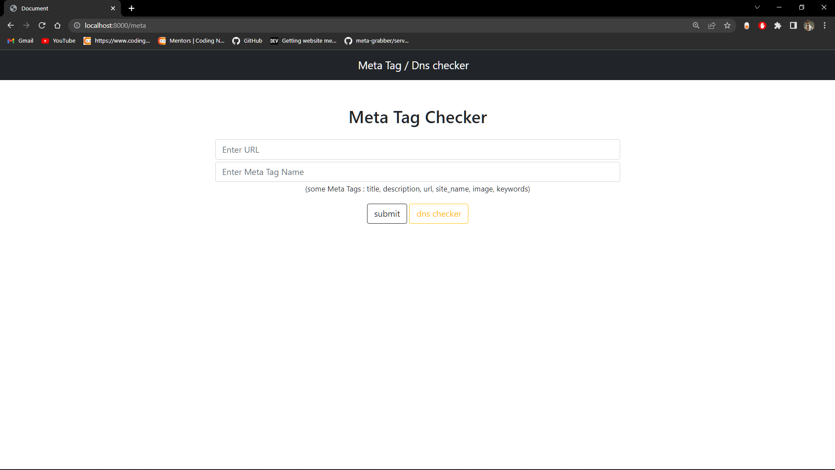
Task: Reload the current page
Action: coord(42,25)
